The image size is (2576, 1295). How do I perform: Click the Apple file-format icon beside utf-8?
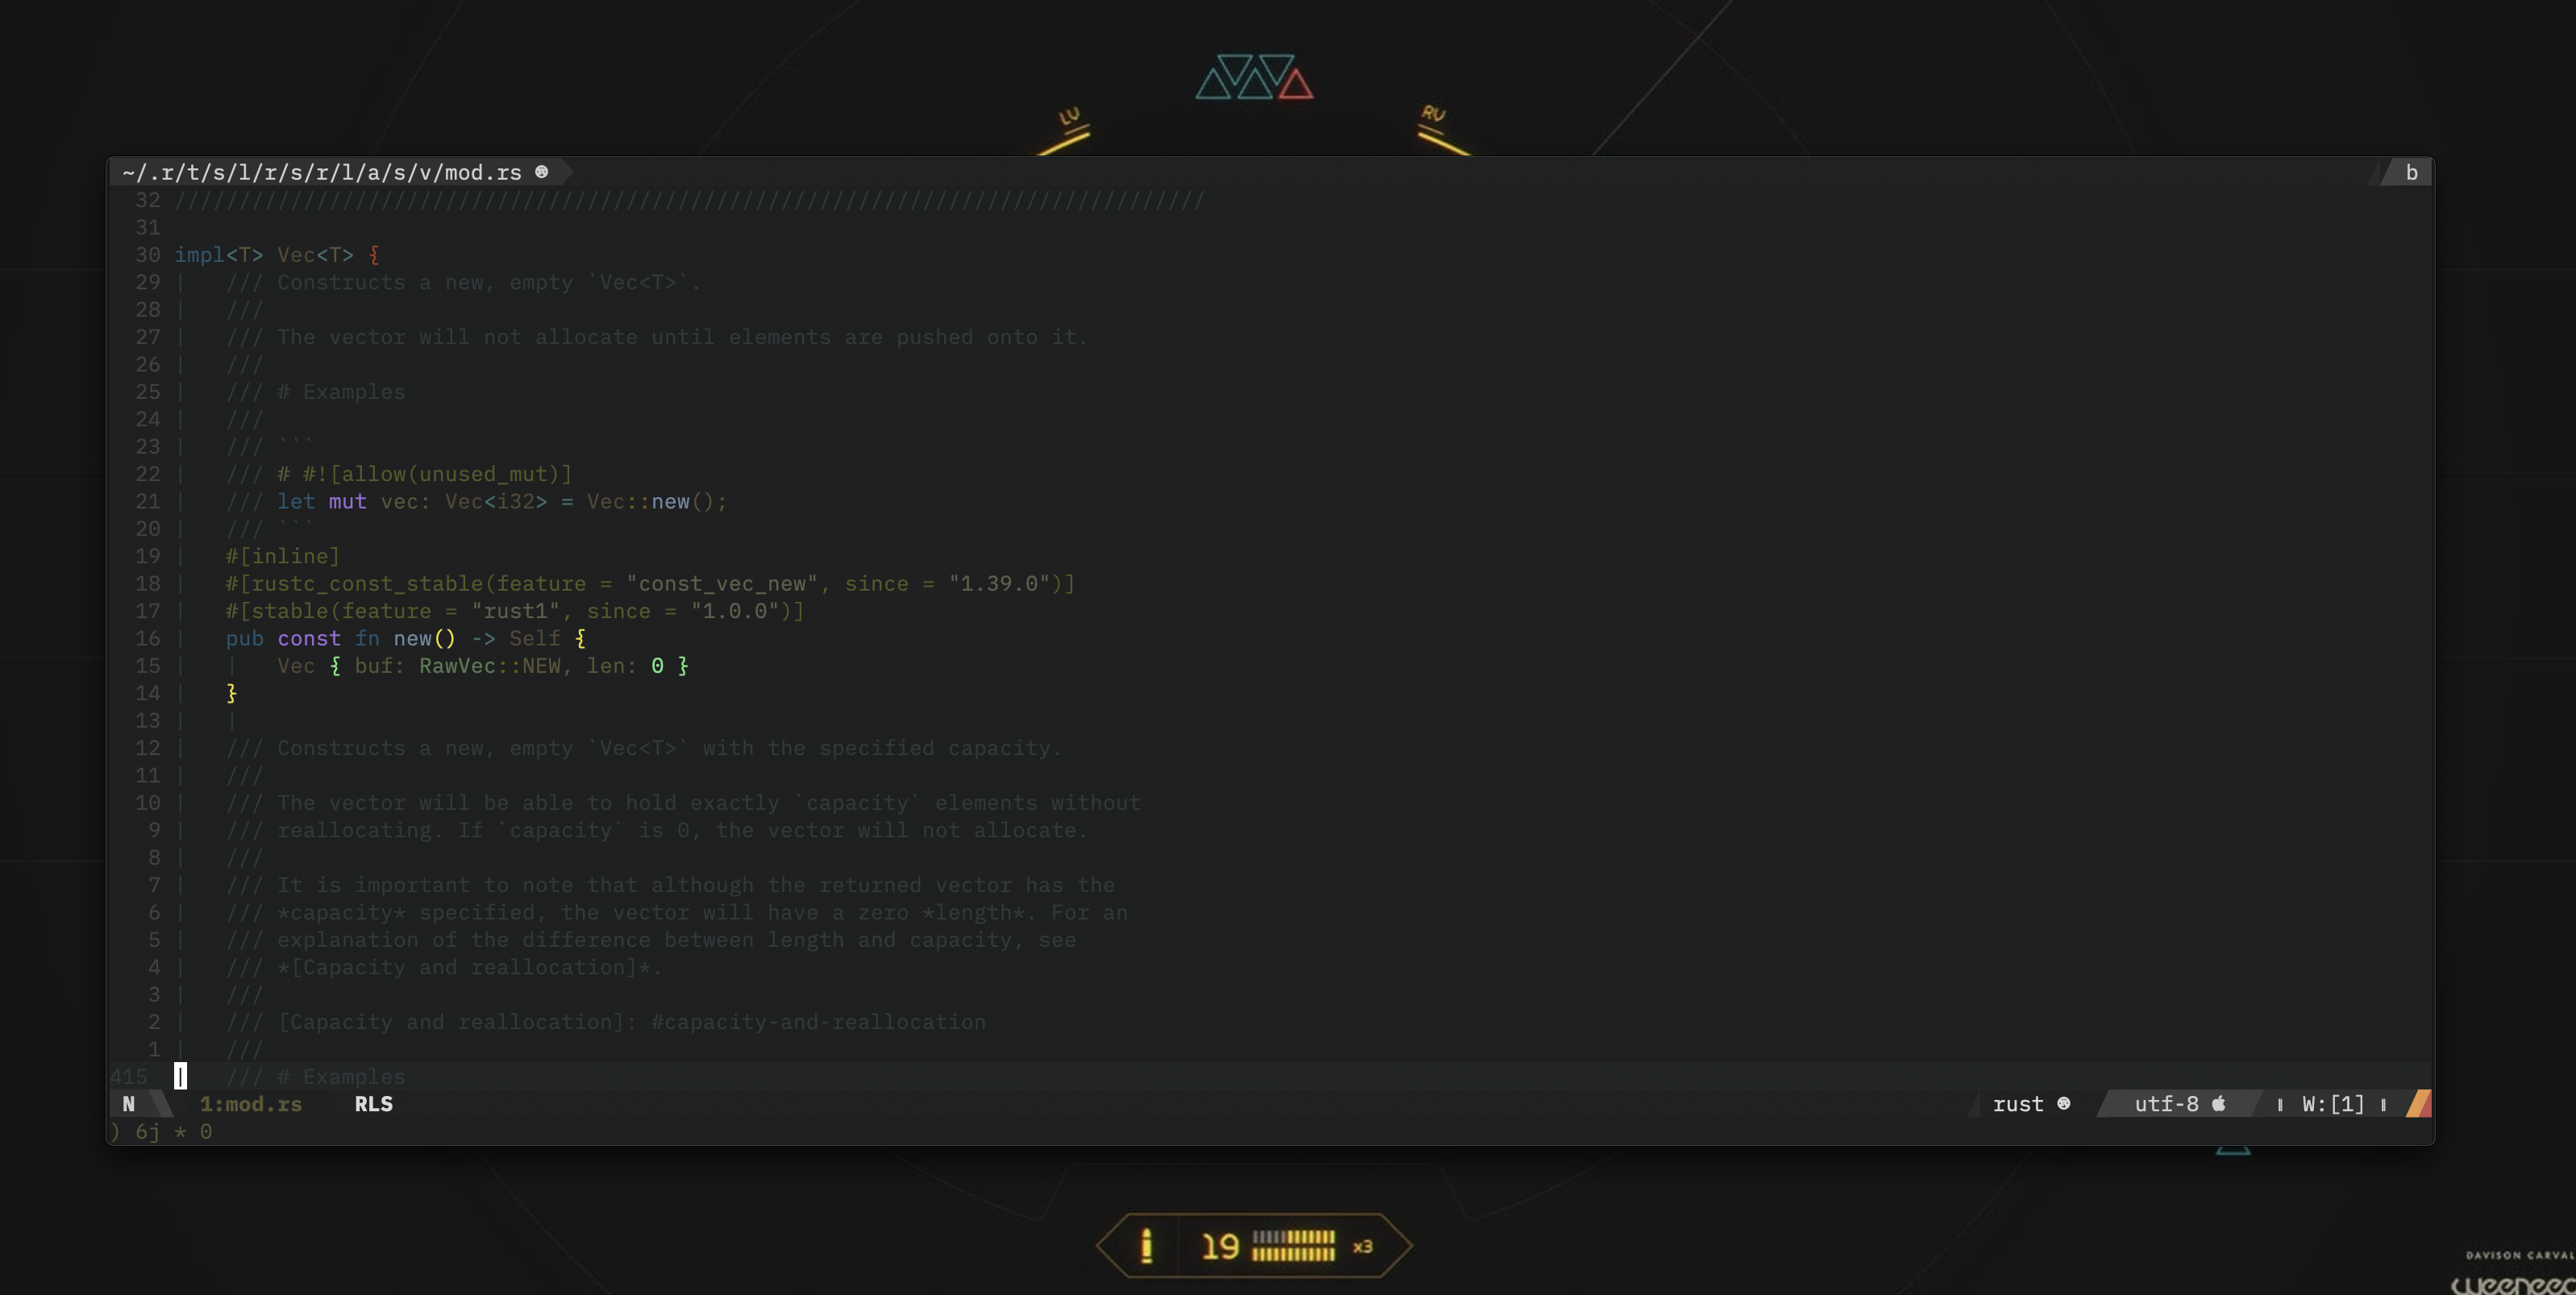click(x=2219, y=1103)
